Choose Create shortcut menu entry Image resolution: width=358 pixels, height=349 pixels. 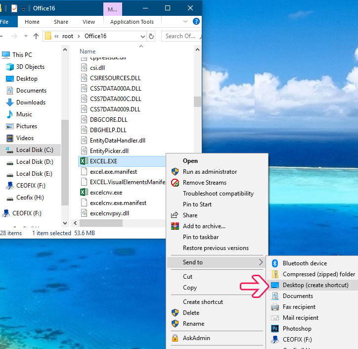click(x=203, y=302)
